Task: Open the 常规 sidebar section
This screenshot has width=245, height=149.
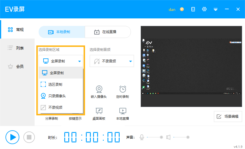Action: (17, 29)
